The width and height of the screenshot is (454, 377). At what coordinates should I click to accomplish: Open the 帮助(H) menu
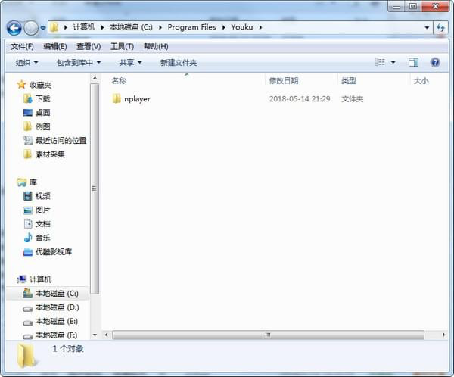(x=156, y=46)
